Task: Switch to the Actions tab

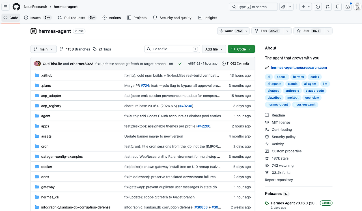Action: click(x=112, y=18)
